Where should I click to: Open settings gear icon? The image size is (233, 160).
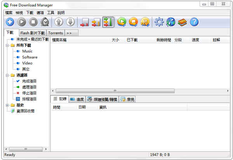click(x=159, y=22)
